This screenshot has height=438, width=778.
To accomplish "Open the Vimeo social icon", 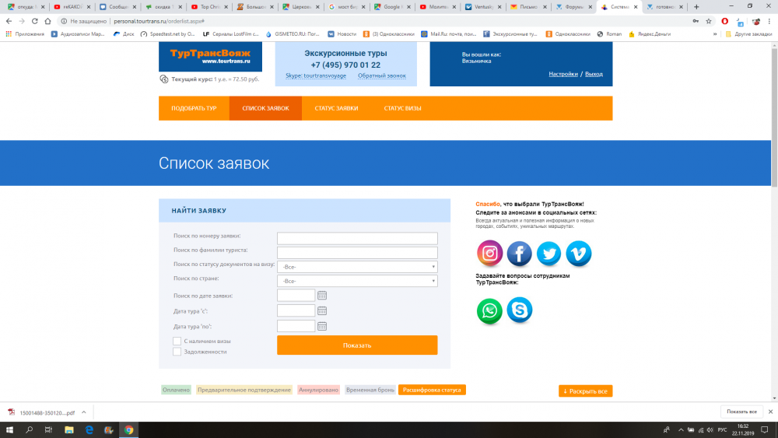I will [x=579, y=254].
